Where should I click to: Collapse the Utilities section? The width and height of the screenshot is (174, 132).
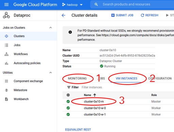point(51,72)
